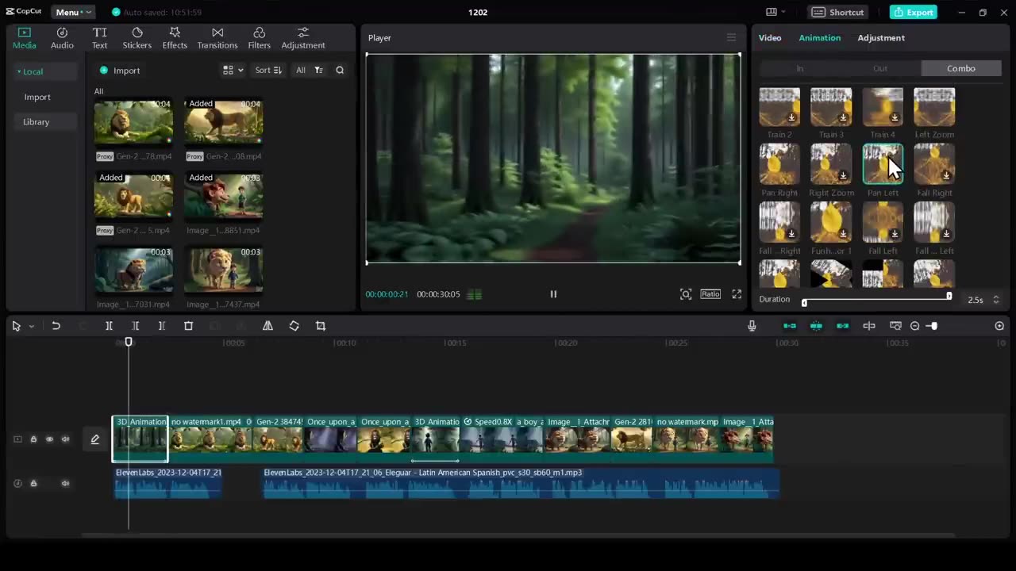Open the Transitions panel
1016x571 pixels.
click(217, 38)
